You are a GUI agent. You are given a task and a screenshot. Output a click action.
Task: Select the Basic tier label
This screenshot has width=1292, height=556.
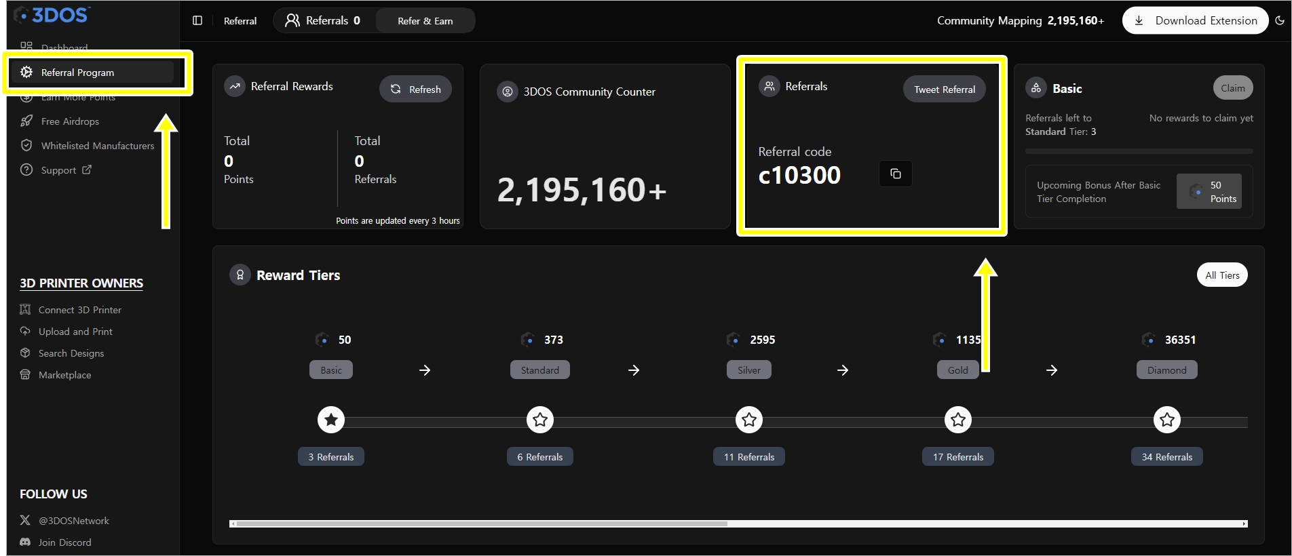pos(331,370)
